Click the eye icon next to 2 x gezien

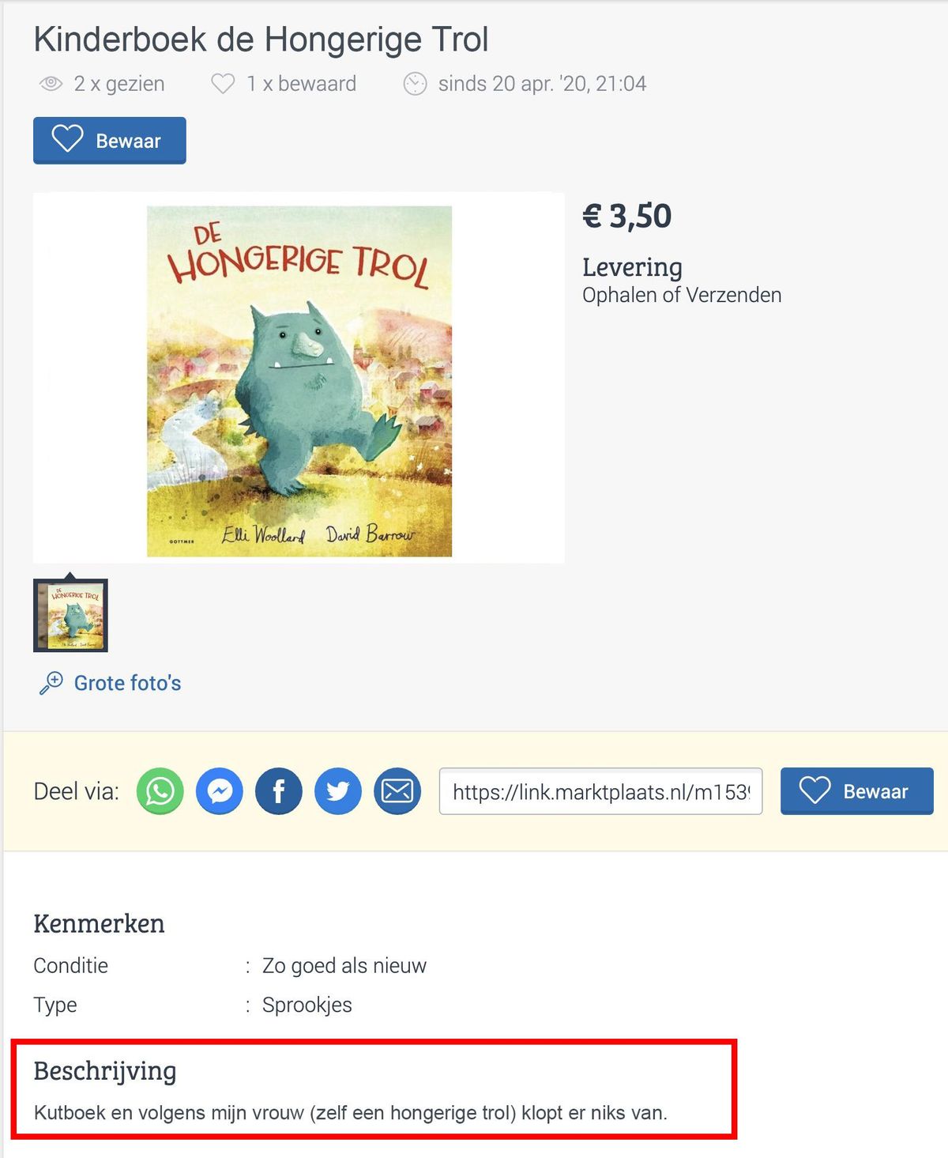[x=51, y=84]
